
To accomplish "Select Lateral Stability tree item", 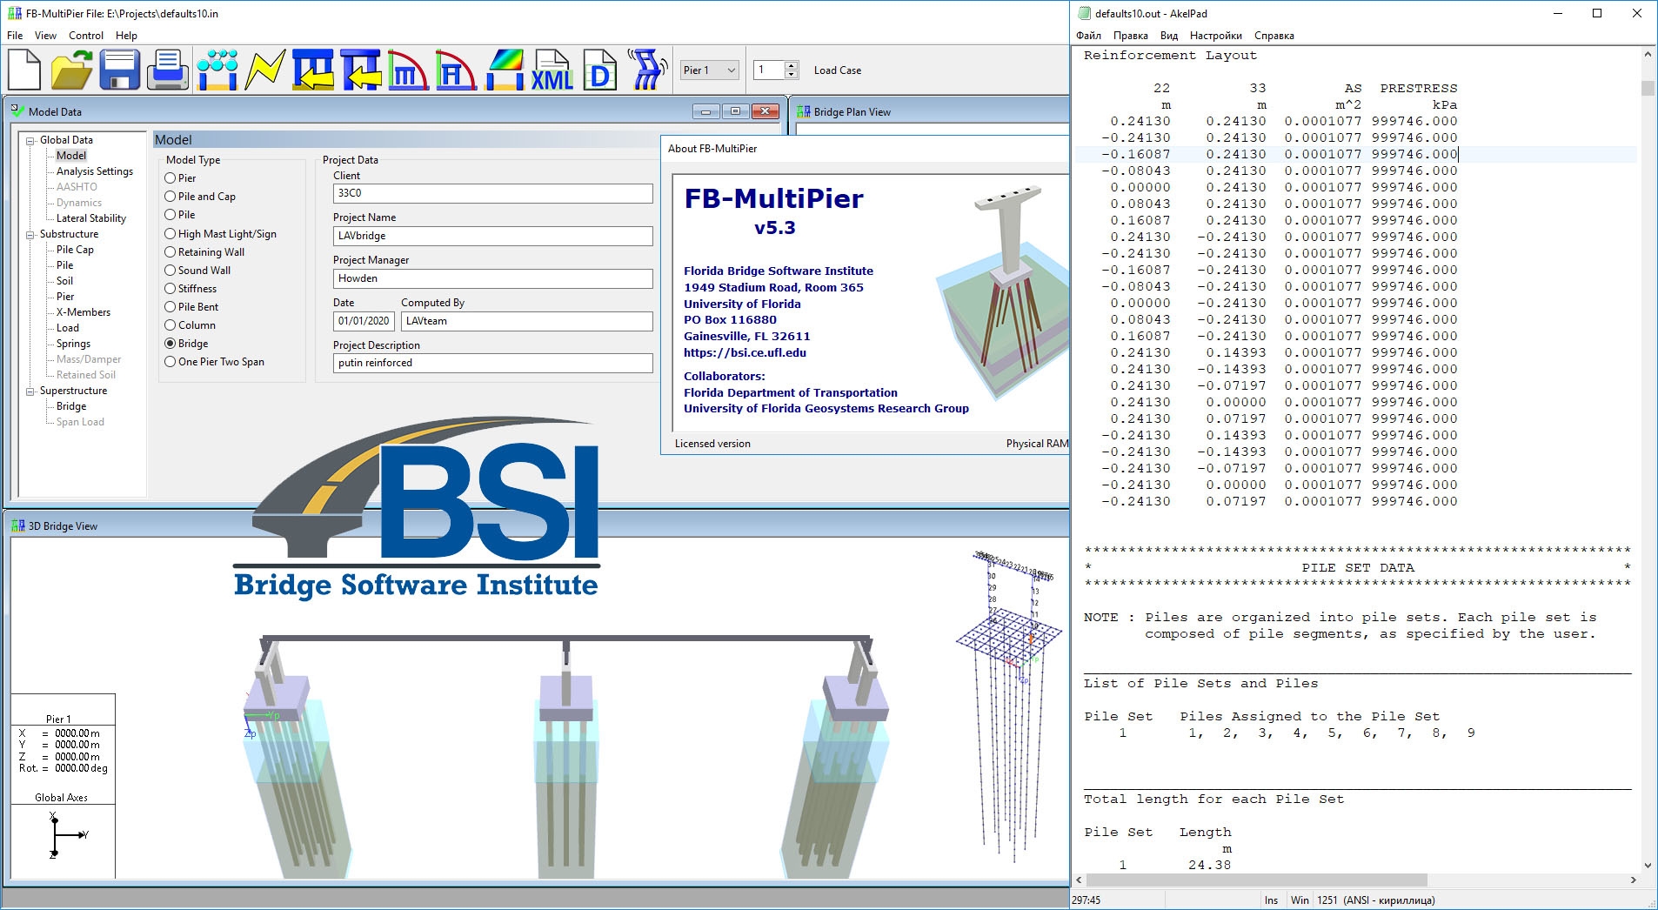I will 91,218.
